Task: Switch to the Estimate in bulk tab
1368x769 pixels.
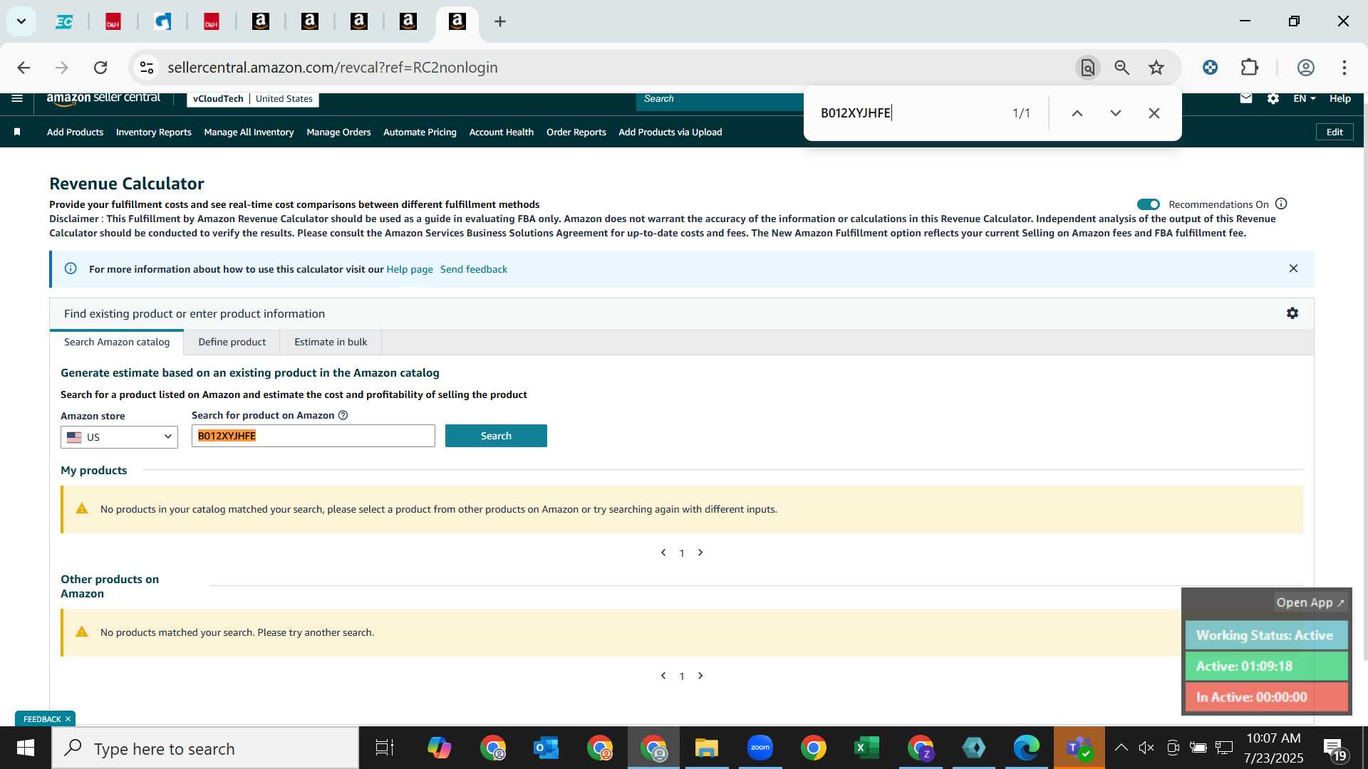Action: pos(331,342)
